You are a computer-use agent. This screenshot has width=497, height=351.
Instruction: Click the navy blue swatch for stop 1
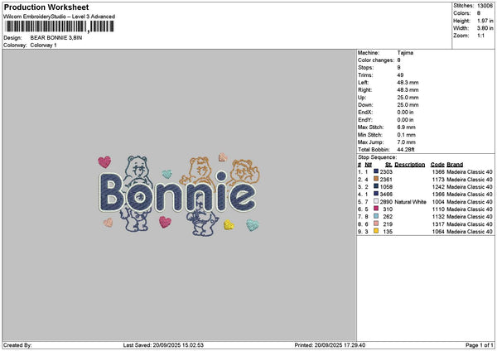pos(376,171)
